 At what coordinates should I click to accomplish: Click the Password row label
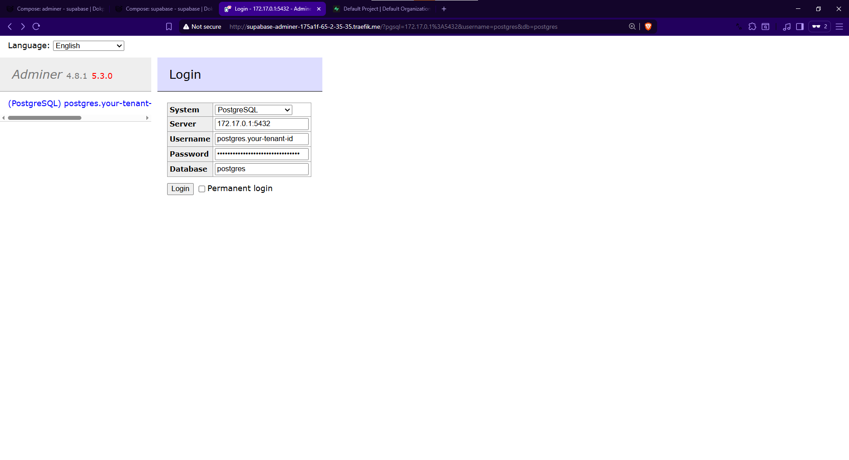pyautogui.click(x=189, y=154)
